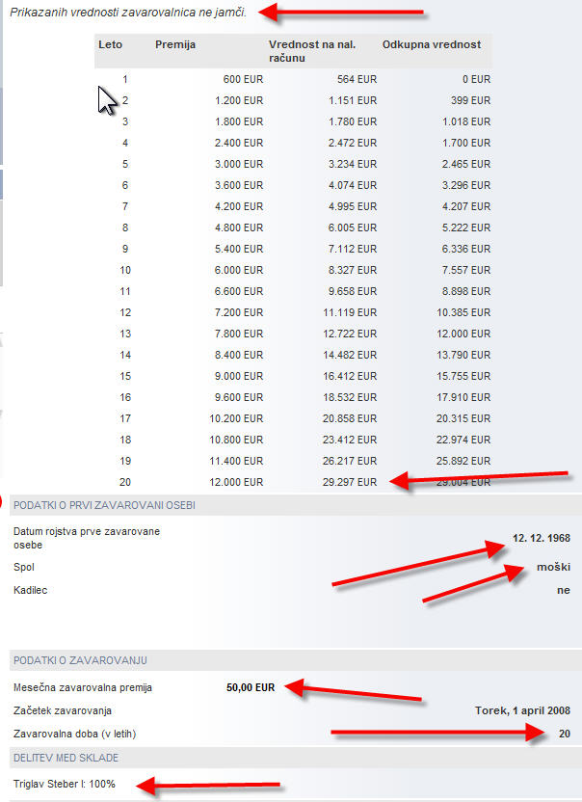Select the 4.074 EUR account value
The image size is (582, 802).
pos(353,186)
